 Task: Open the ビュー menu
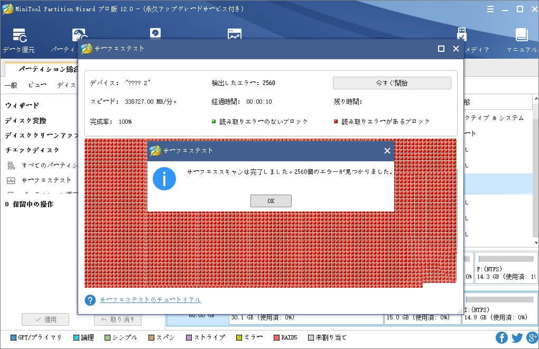pyautogui.click(x=37, y=85)
